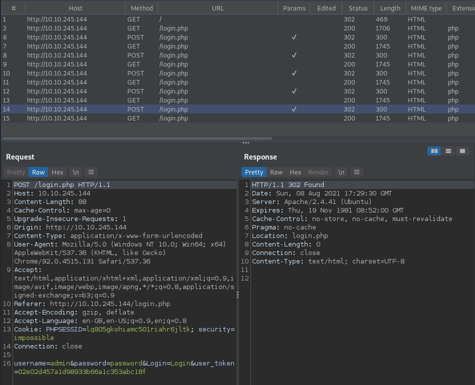
Task: Switch Response view to Raw tab
Action: click(277, 172)
